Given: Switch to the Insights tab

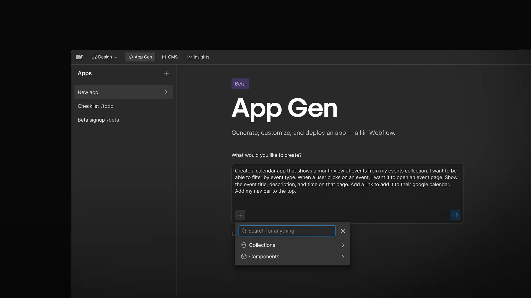Looking at the screenshot, I should point(198,57).
